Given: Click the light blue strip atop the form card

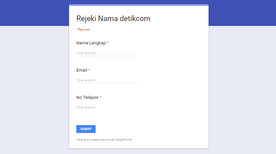Looking at the screenshot, I should pyautogui.click(x=139, y=5).
